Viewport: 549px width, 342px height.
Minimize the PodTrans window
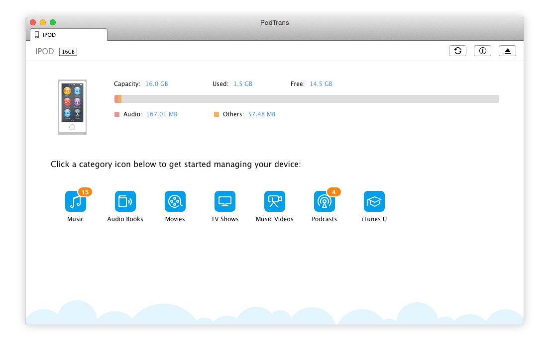point(43,22)
